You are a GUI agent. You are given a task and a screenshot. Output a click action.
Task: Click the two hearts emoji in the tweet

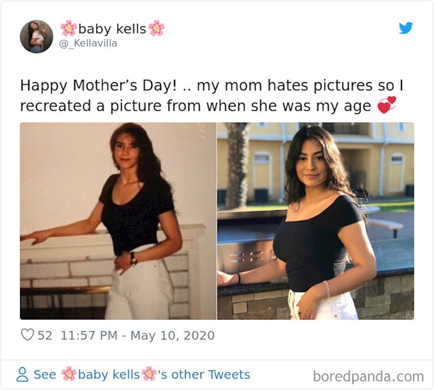[387, 104]
